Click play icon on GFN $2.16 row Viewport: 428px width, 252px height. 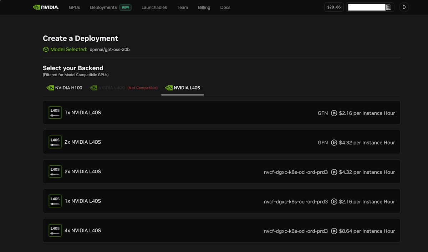pyautogui.click(x=334, y=113)
